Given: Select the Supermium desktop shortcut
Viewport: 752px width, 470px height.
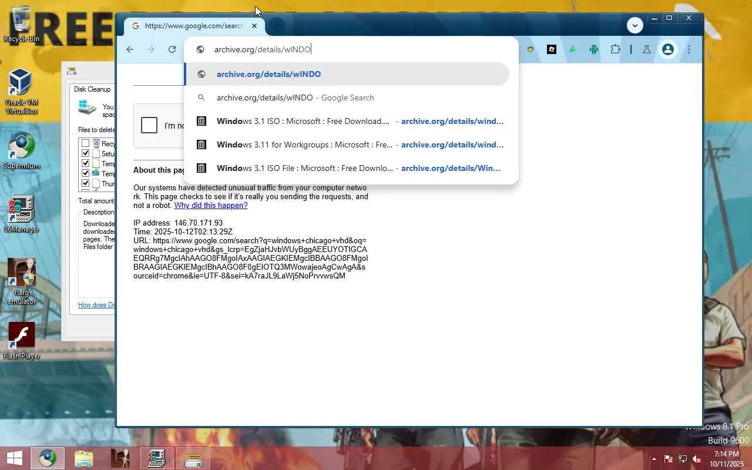Looking at the screenshot, I should click(x=22, y=151).
